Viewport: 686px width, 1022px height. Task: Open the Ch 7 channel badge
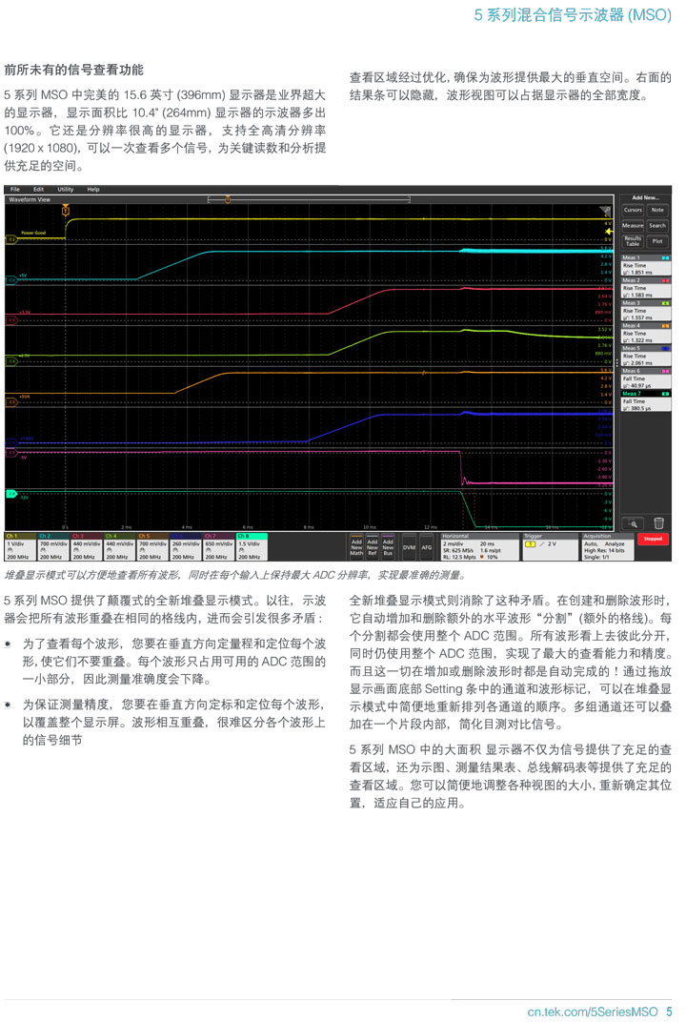click(x=219, y=547)
